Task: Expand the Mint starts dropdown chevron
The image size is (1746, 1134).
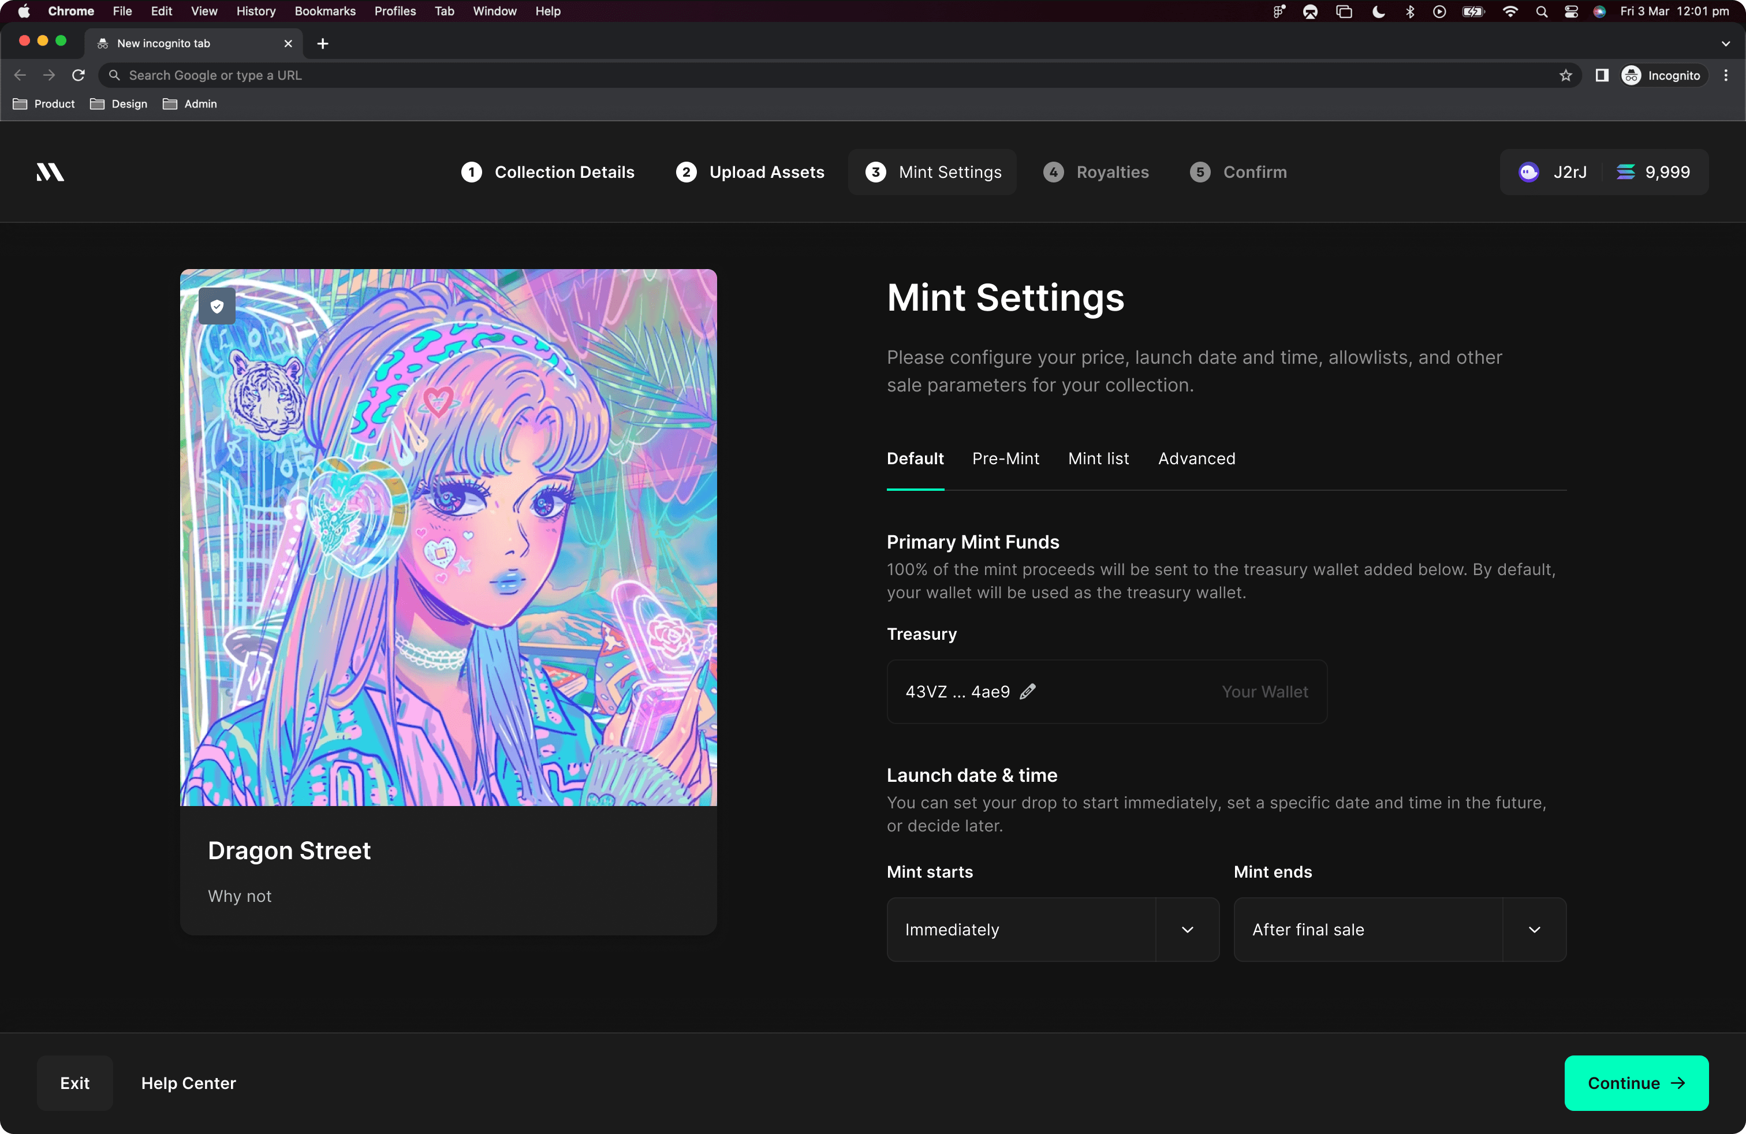Action: click(1187, 930)
